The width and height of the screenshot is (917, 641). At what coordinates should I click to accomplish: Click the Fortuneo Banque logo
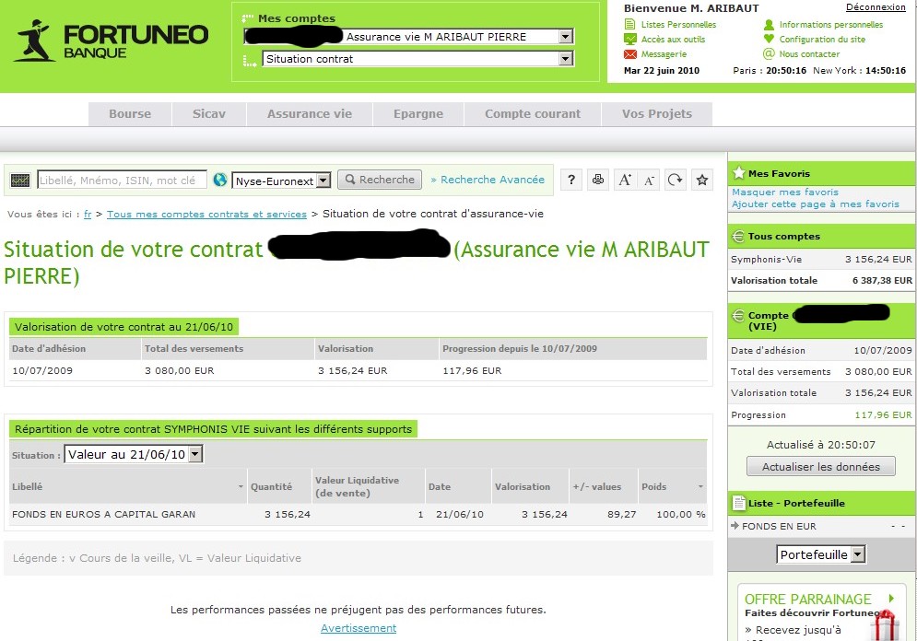click(112, 41)
